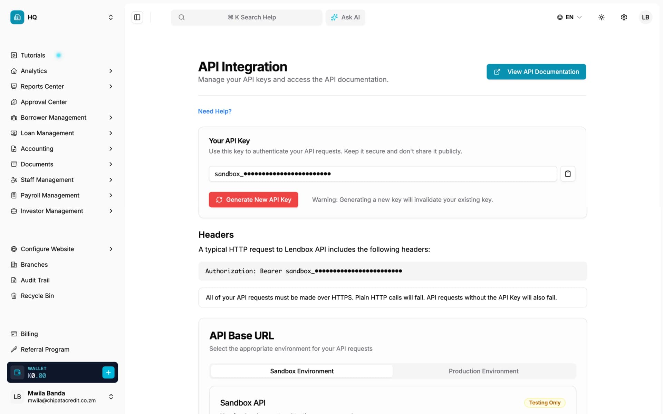663x414 pixels.
Task: Click View API Documentation button
Action: [536, 72]
